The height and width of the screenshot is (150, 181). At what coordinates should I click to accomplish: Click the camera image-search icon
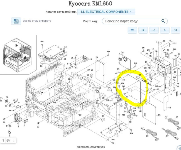pos(8,140)
